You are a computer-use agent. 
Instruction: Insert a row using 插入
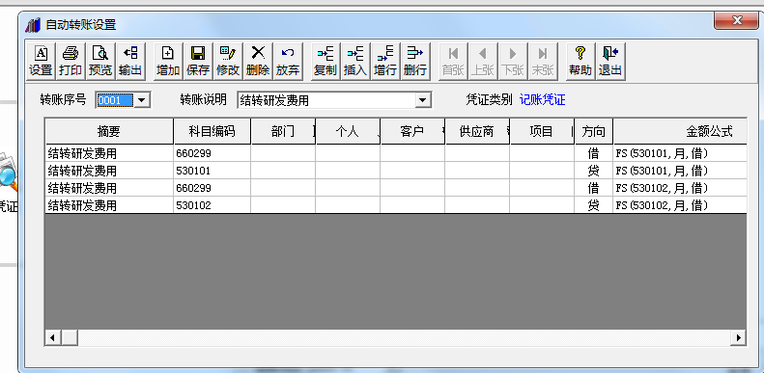(x=355, y=62)
